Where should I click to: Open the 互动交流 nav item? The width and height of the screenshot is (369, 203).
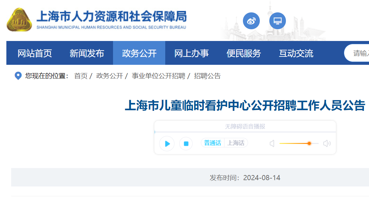(296, 53)
